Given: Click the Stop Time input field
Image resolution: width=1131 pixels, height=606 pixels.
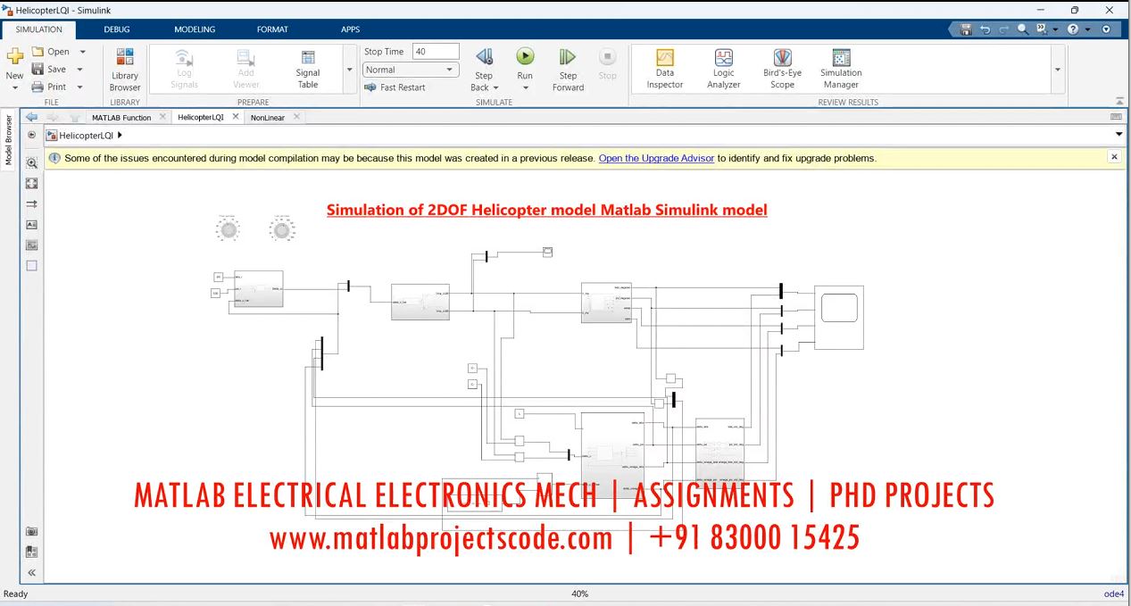Looking at the screenshot, I should click(436, 52).
